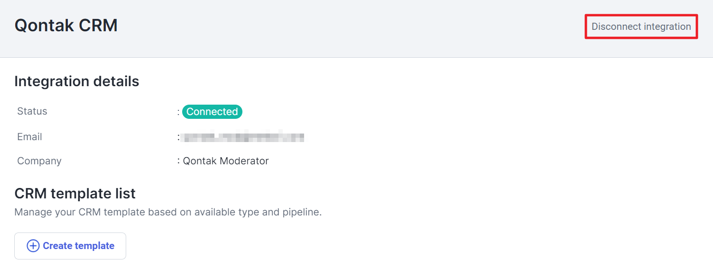The width and height of the screenshot is (713, 268).
Task: Click the word template on the Create button
Action: (97, 246)
